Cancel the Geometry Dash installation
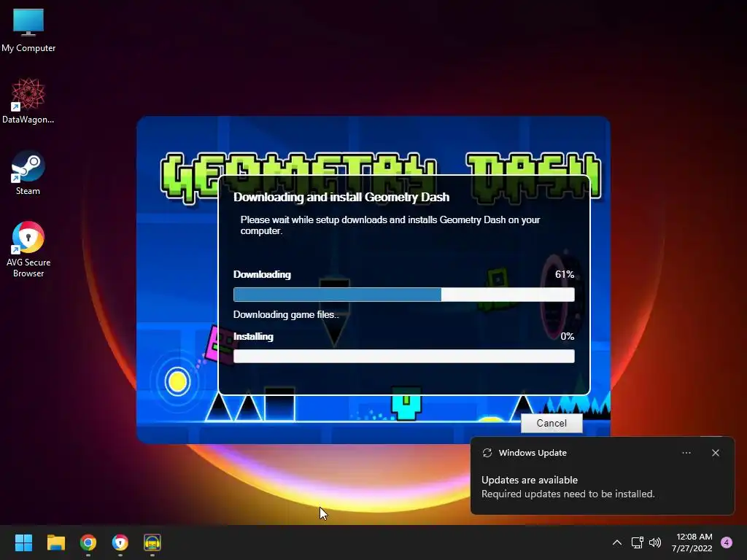 pyautogui.click(x=551, y=424)
